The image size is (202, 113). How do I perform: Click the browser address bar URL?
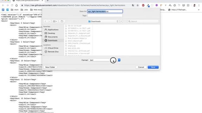[x=75, y=5]
